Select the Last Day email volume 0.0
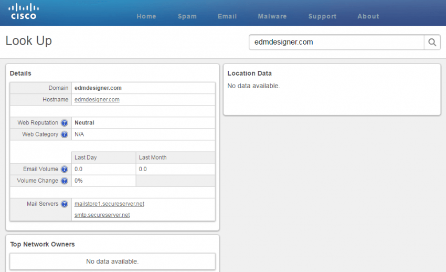Screen dimensions: 446x272 click(x=78, y=169)
